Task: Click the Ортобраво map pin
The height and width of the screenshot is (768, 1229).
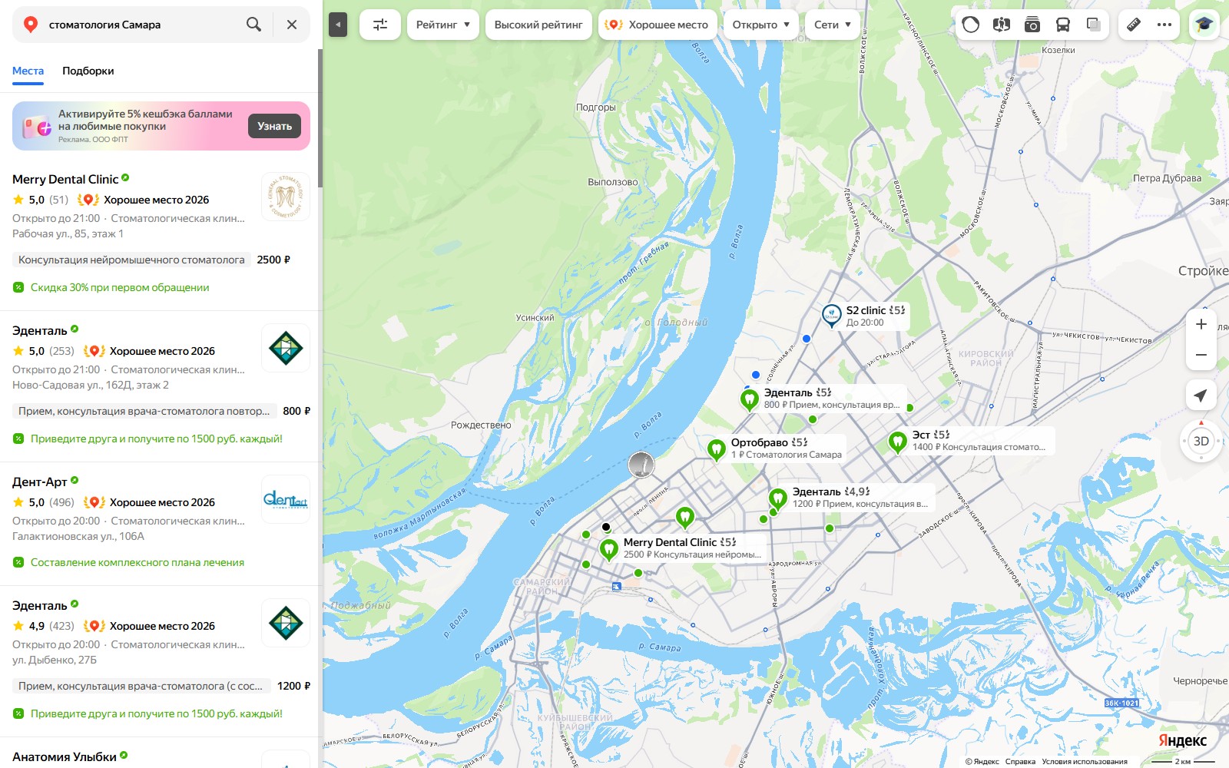Action: tap(716, 449)
